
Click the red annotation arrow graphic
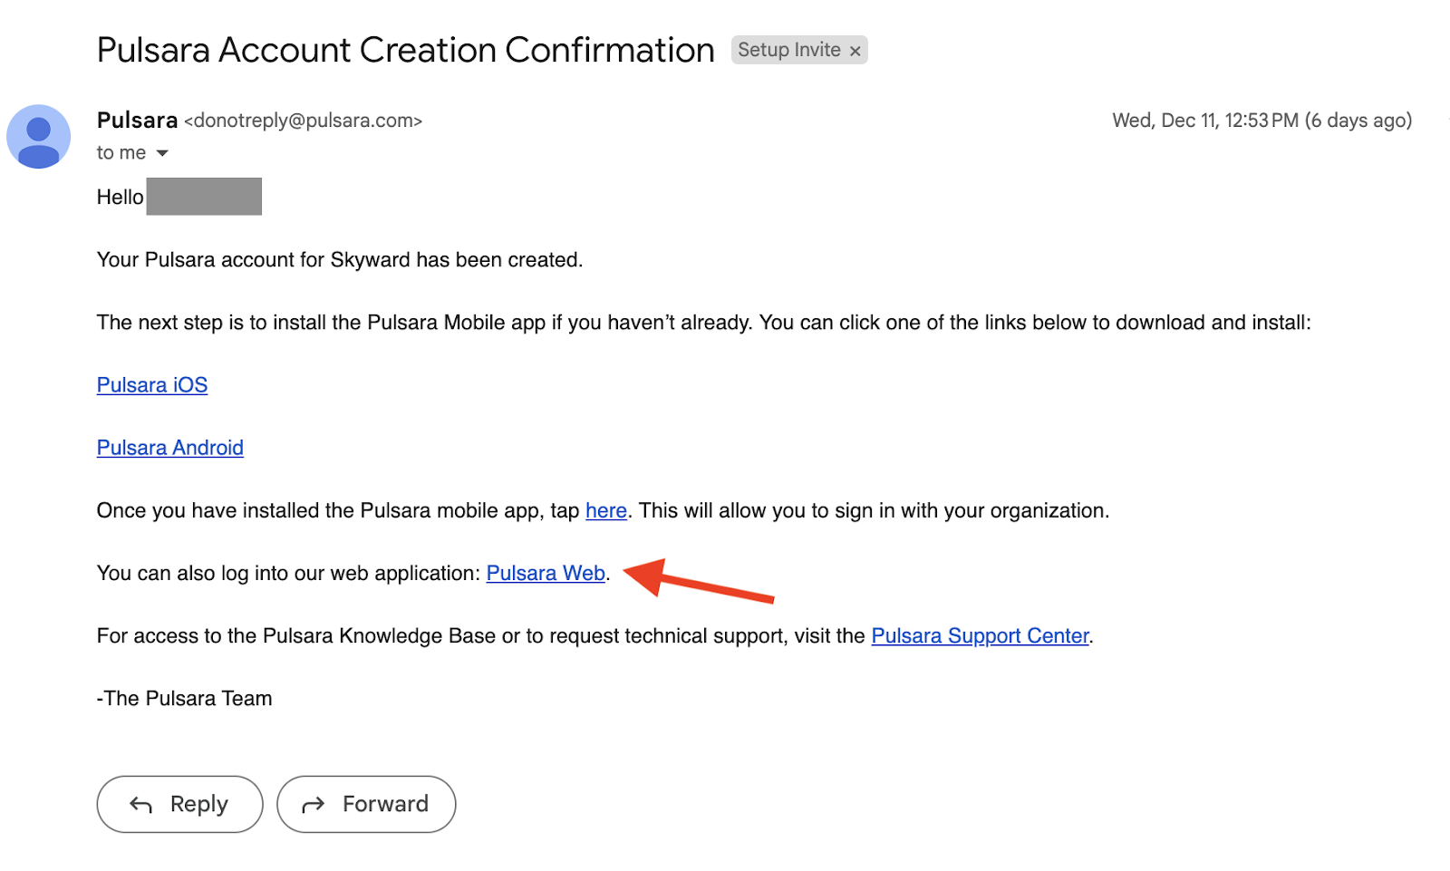[x=699, y=580]
